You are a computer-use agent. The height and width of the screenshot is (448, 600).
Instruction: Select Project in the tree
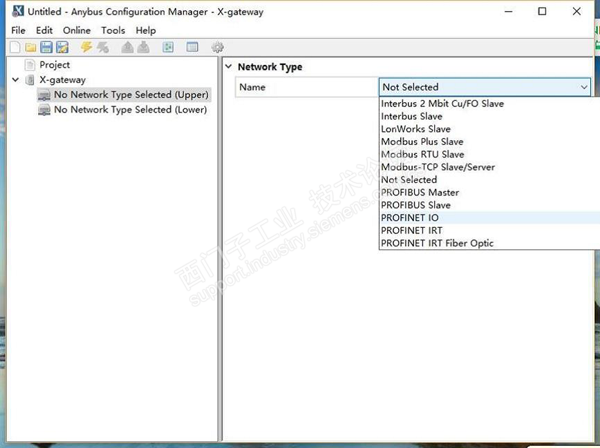pyautogui.click(x=55, y=65)
